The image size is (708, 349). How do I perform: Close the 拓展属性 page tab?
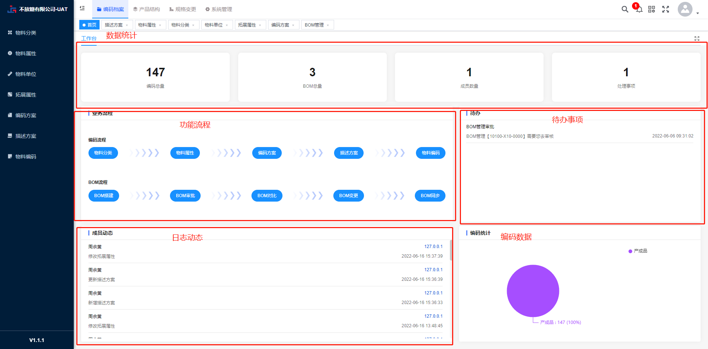pyautogui.click(x=260, y=25)
